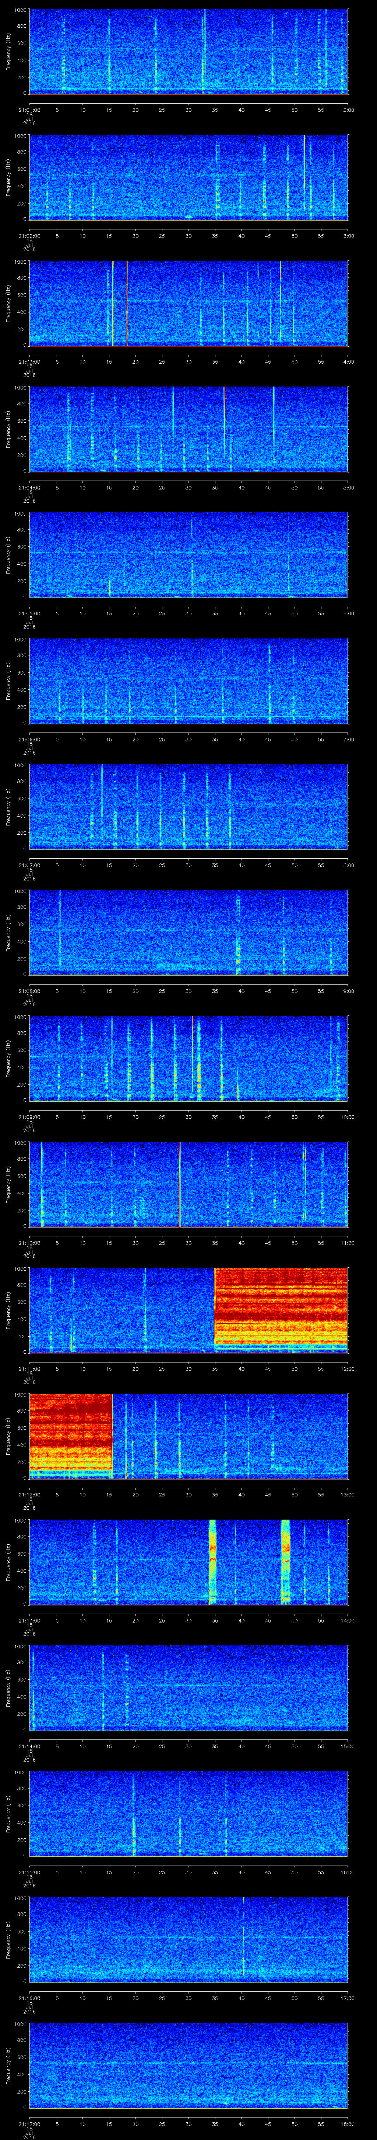377x2140 pixels.
Task: Click the 21:07:00 start time label
Action: point(29,865)
